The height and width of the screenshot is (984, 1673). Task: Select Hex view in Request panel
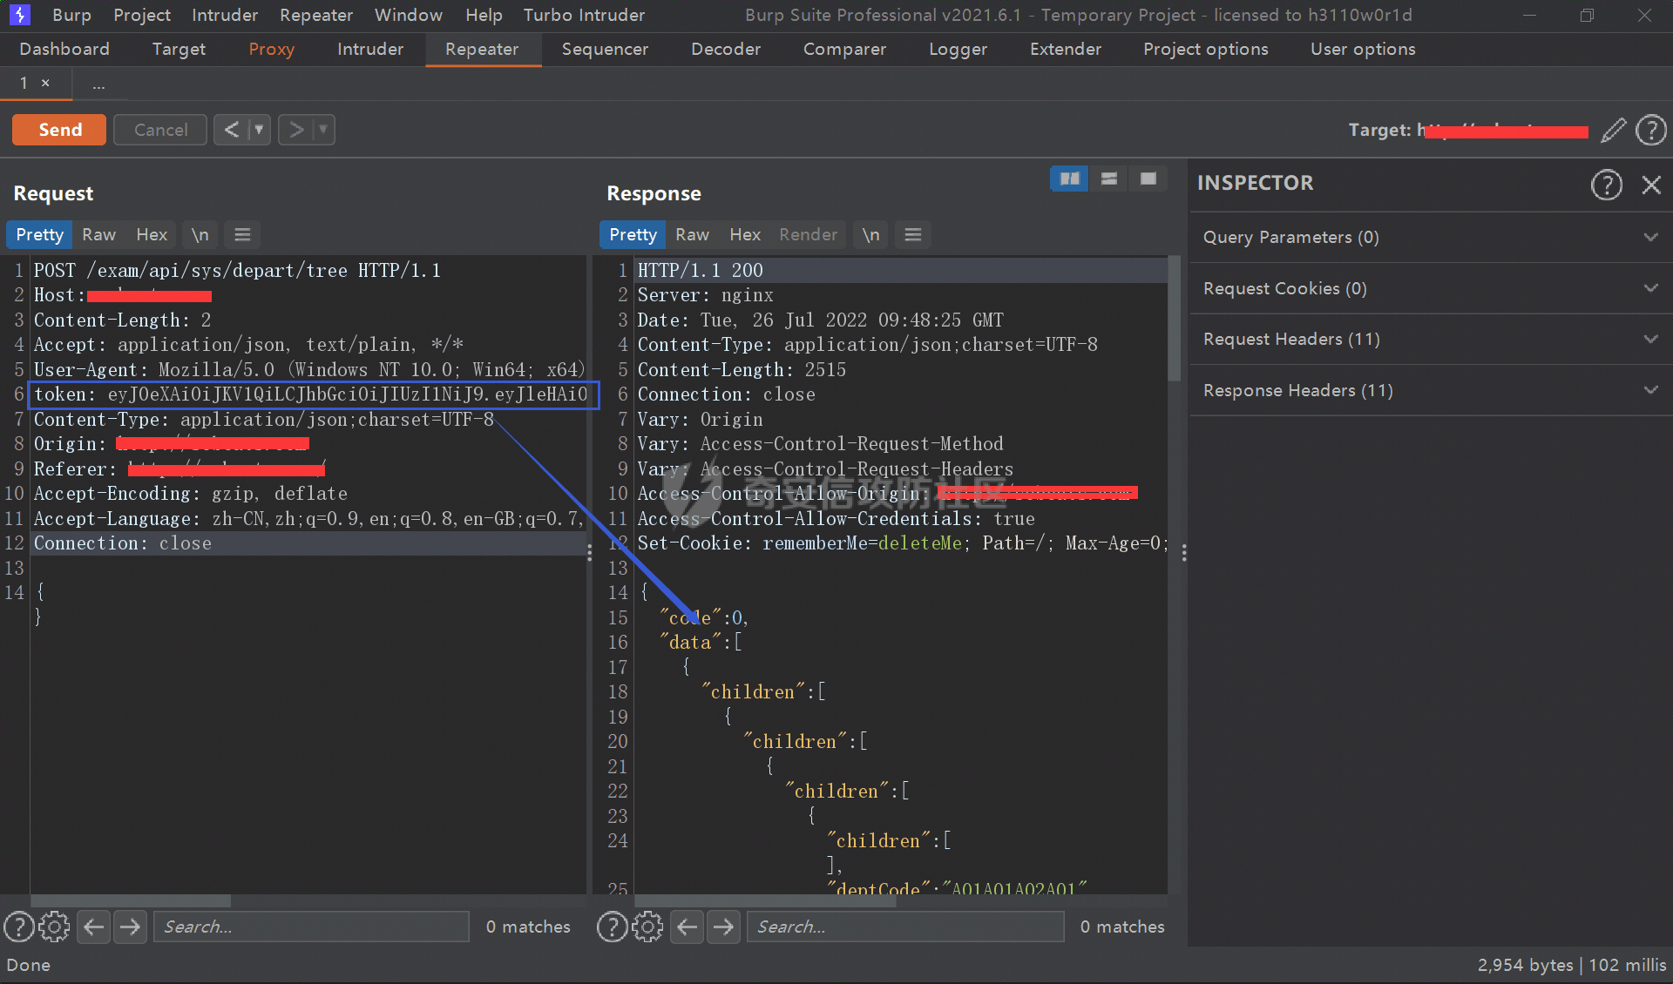(152, 234)
